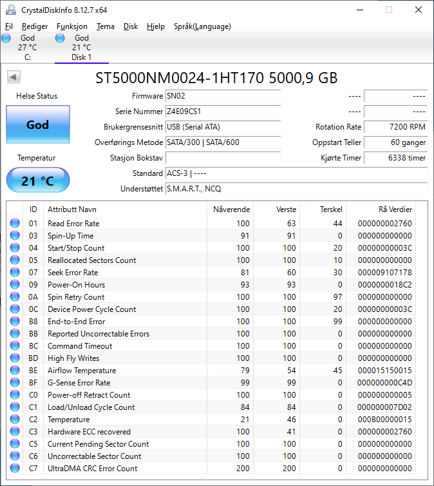Open the Funksjon menu
434x486 pixels.
(x=72, y=26)
